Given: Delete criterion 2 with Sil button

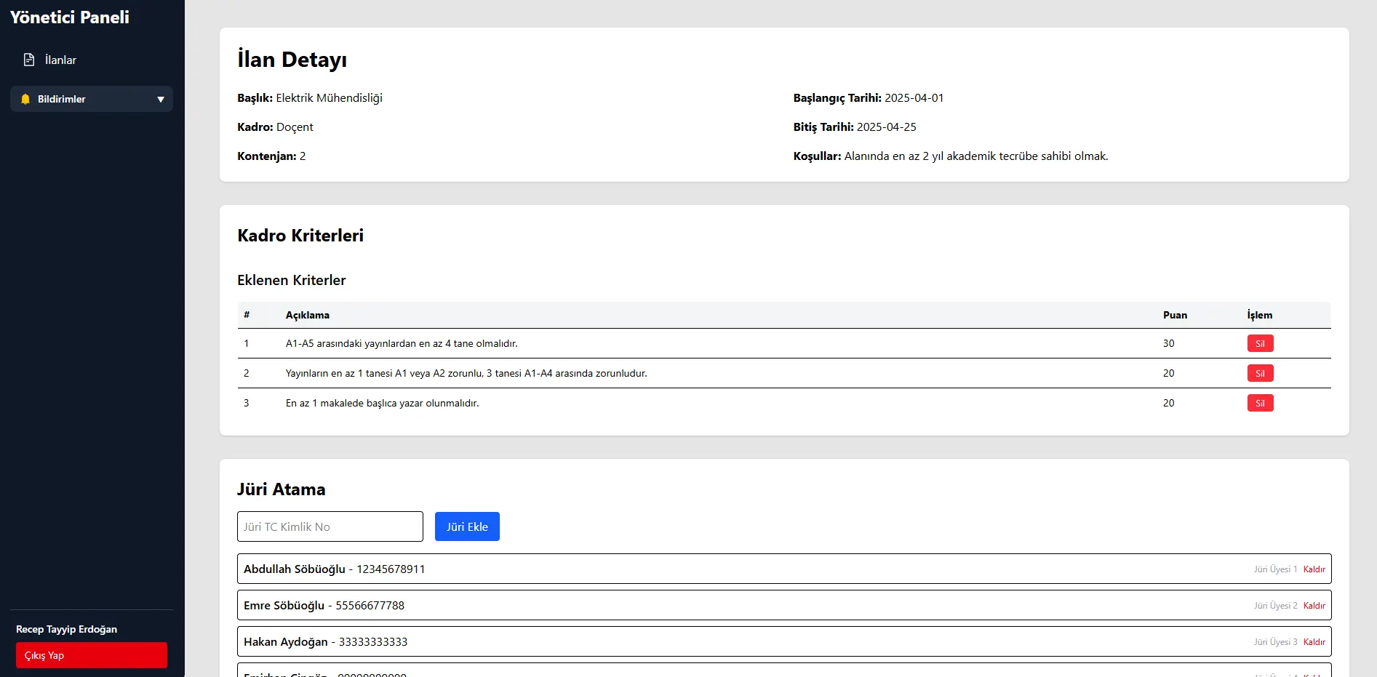Looking at the screenshot, I should tap(1260, 373).
